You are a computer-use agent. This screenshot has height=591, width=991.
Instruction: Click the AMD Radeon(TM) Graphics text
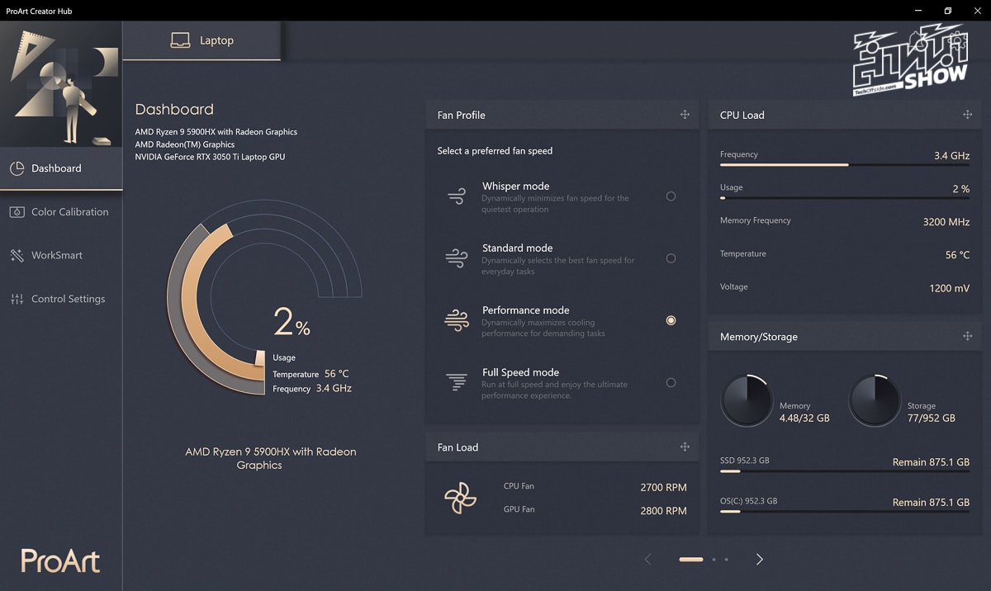185,144
